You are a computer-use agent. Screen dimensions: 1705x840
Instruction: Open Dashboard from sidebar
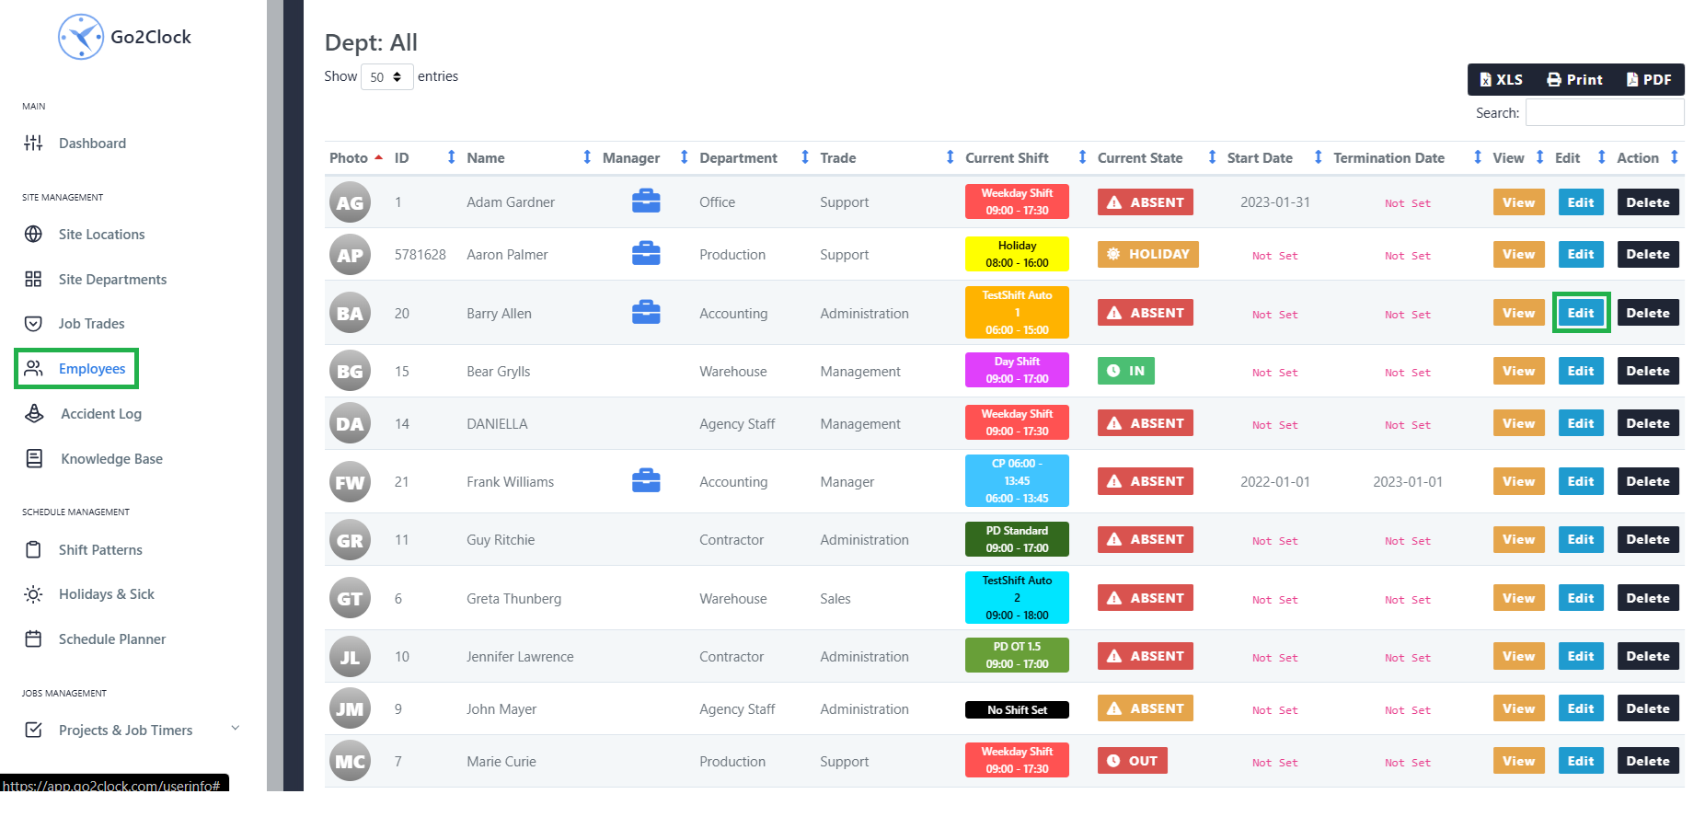[92, 144]
